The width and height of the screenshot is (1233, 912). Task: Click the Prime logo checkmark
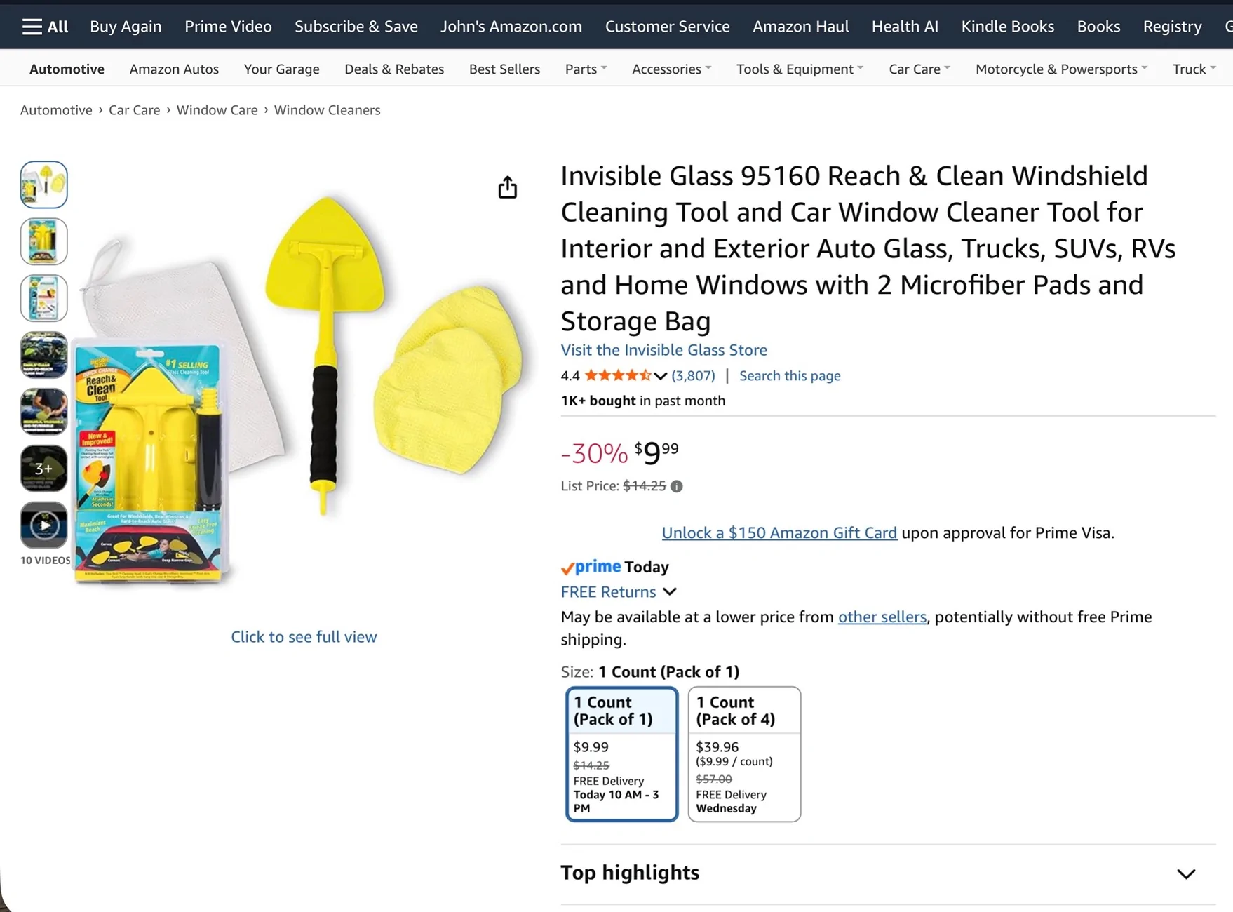(x=567, y=568)
